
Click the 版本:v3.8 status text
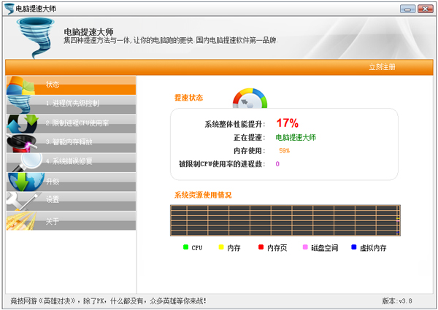pyautogui.click(x=397, y=301)
